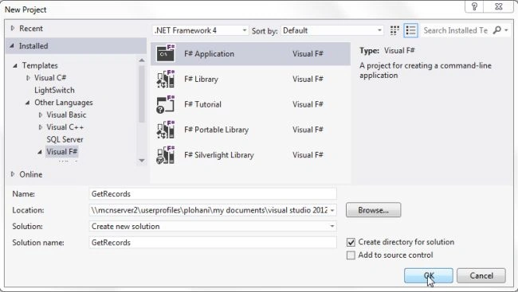The image size is (518, 292).
Task: Collapse the Other Languages node
Action: click(x=28, y=103)
